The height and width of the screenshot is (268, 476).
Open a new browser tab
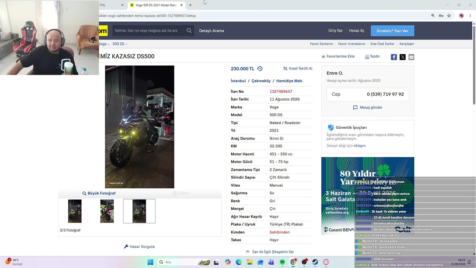[x=190, y=5]
